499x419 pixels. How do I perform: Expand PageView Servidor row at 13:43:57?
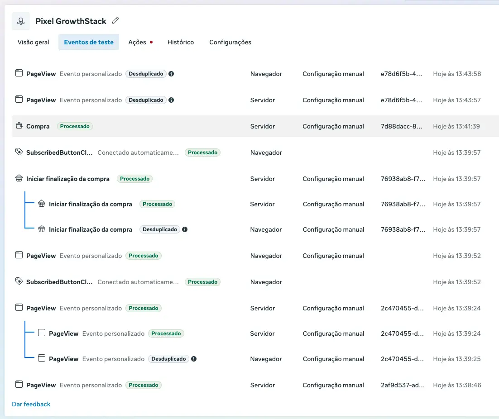(255, 100)
